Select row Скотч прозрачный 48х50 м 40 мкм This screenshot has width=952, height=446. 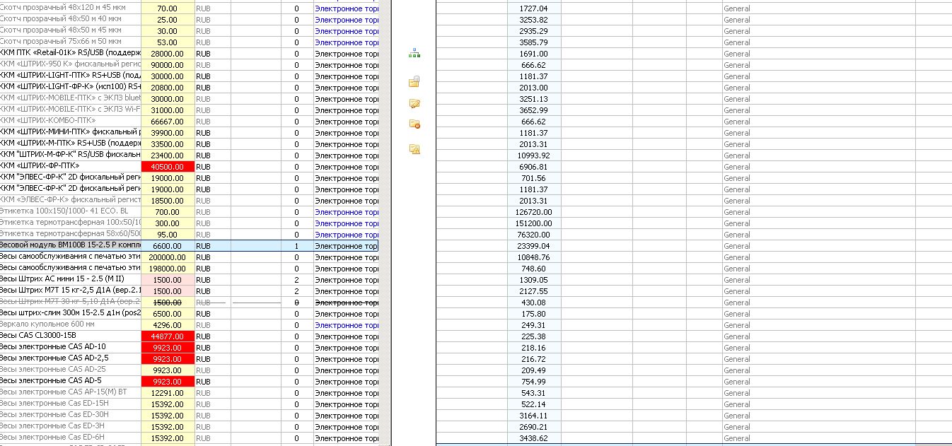pos(190,20)
